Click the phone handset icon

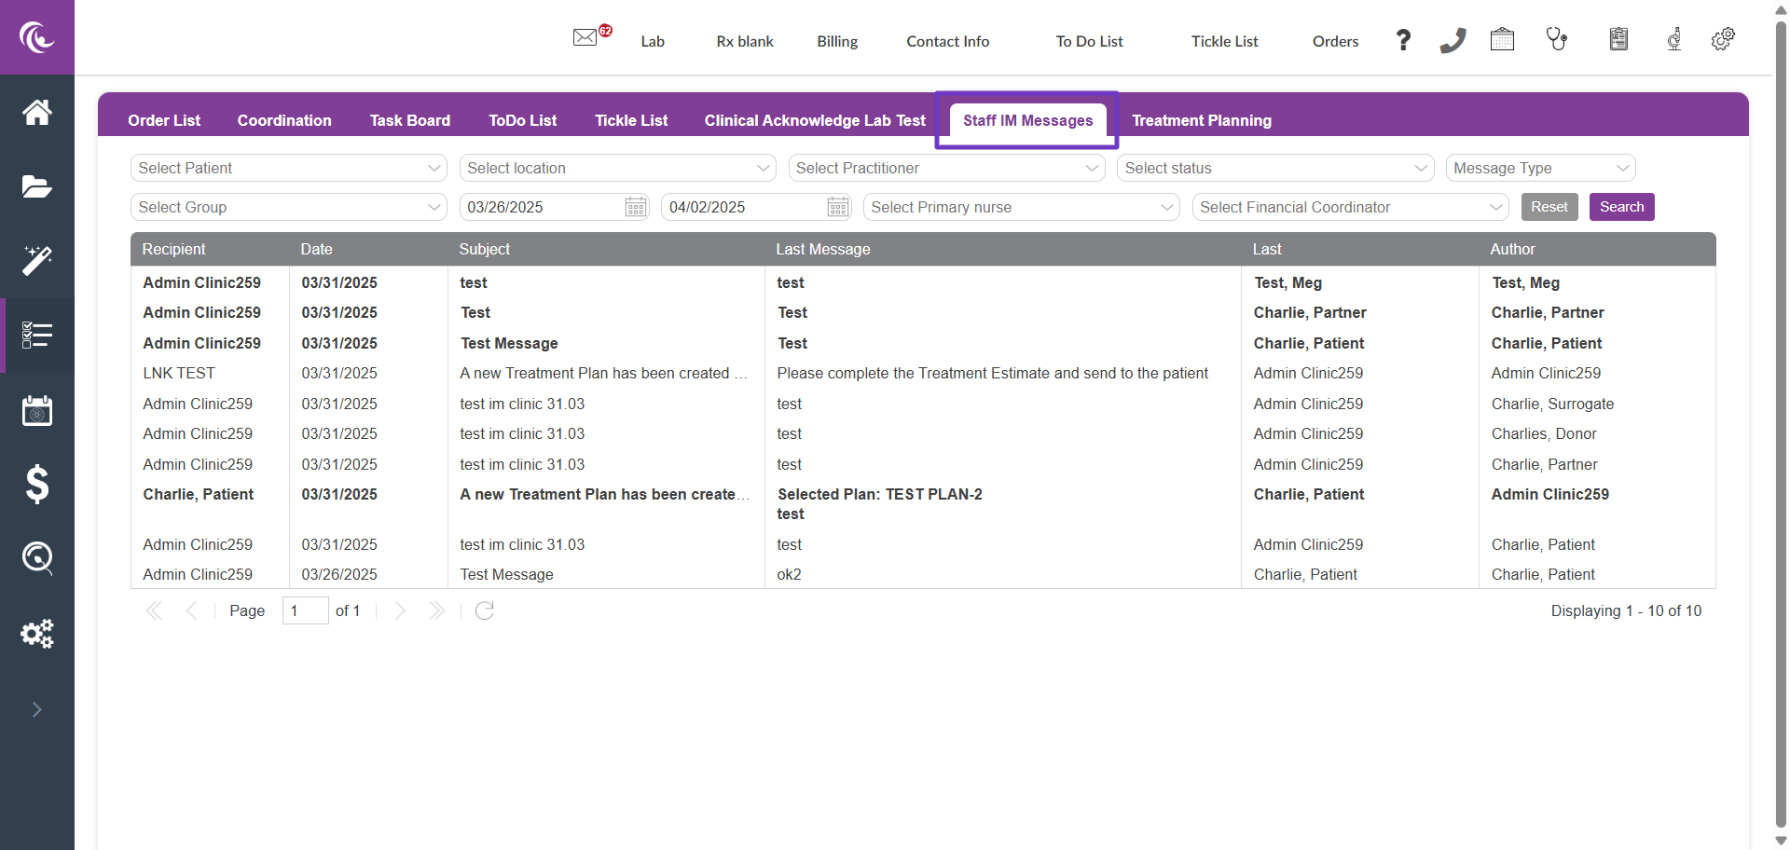pos(1453,40)
